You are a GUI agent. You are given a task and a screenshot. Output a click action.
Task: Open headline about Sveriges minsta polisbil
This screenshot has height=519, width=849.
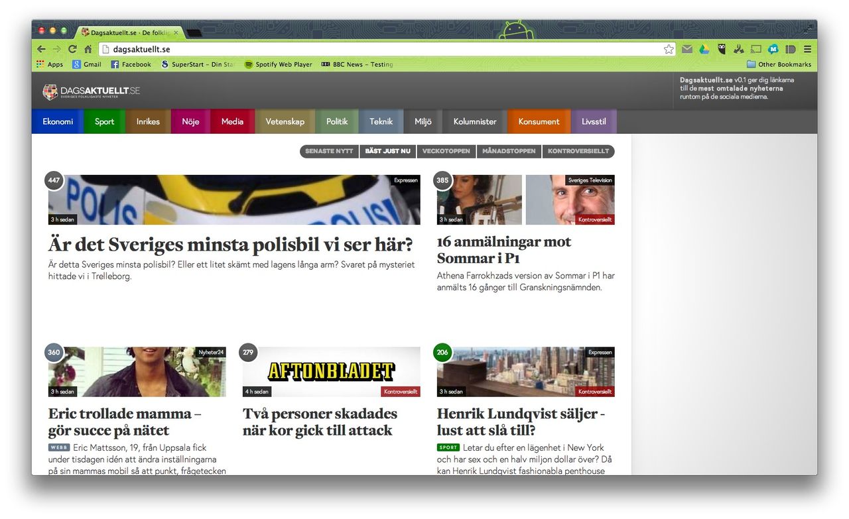click(x=231, y=245)
